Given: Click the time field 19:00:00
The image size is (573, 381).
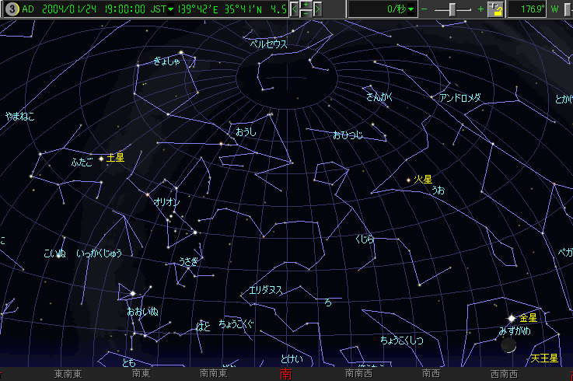Looking at the screenshot, I should click(x=121, y=9).
